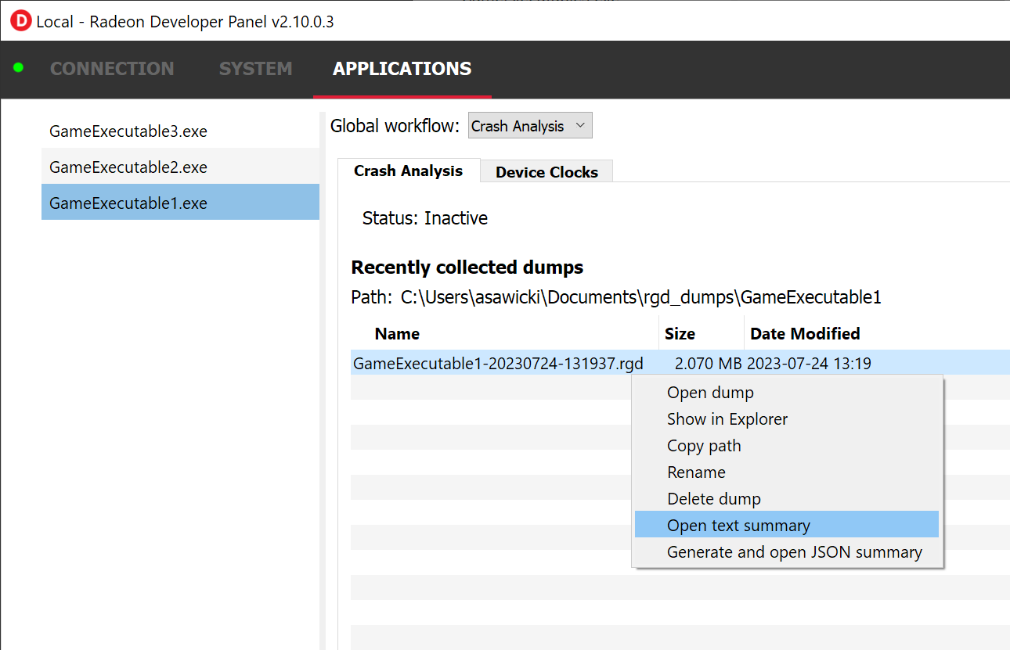Screen dimensions: 1010x650
Task: Choose Rename from the context menu
Action: [x=696, y=472]
